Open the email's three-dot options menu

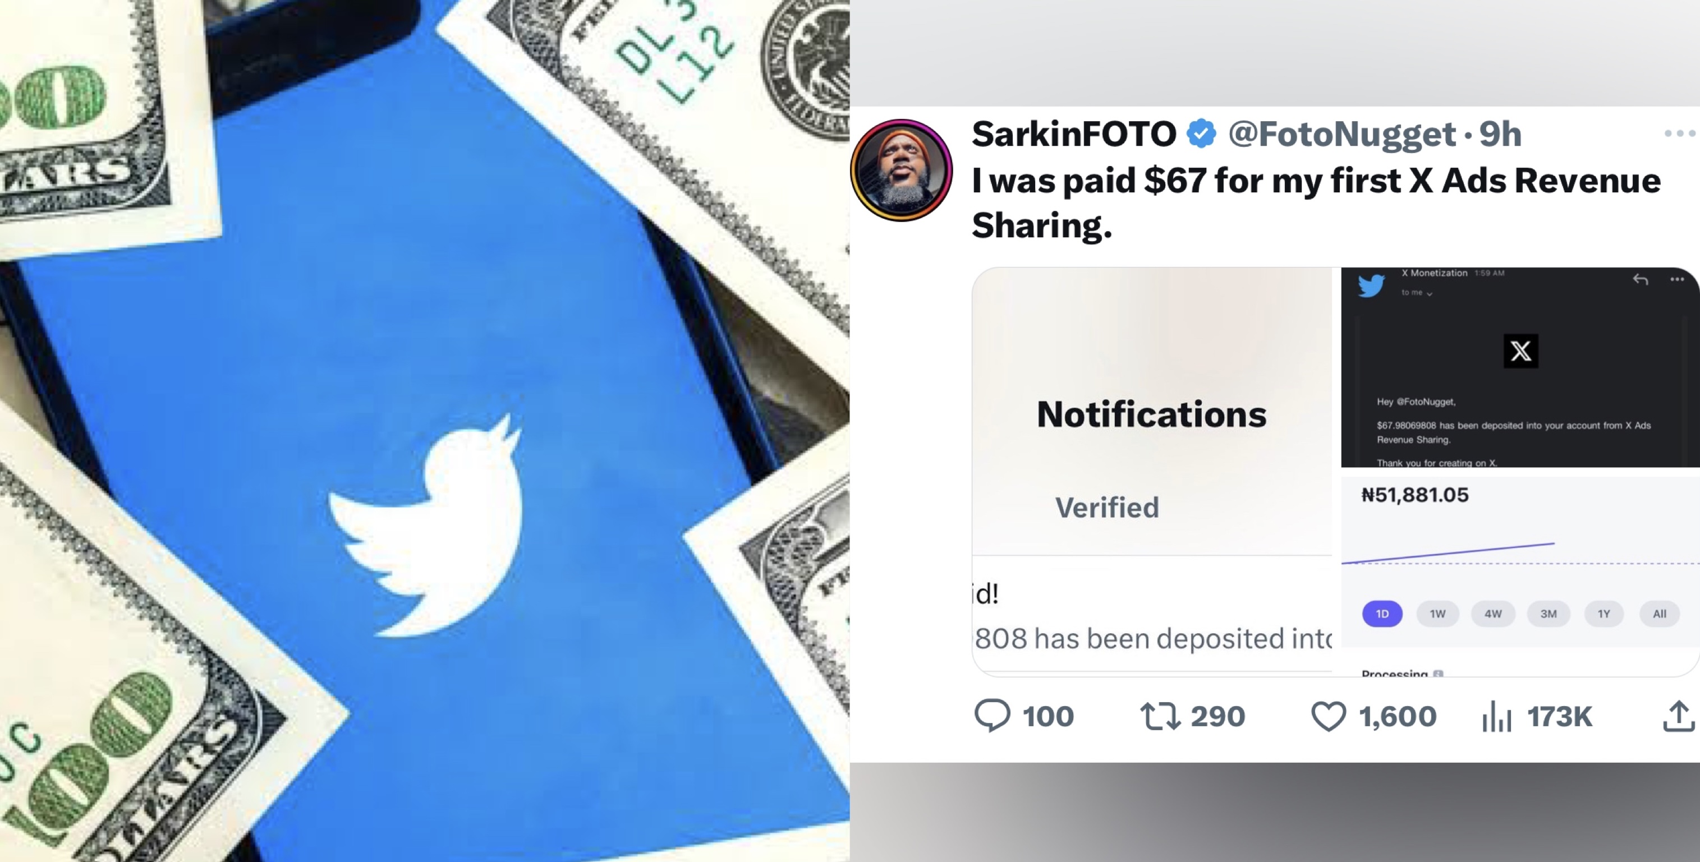tap(1677, 280)
